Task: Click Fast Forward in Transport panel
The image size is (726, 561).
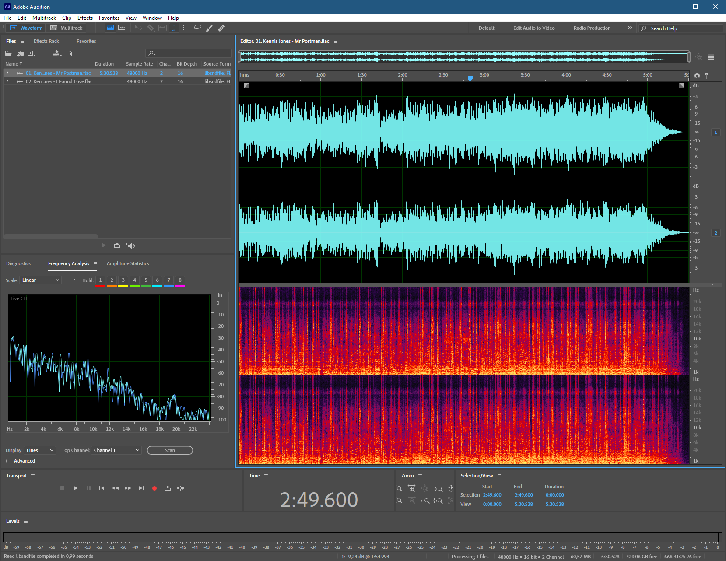Action: pyautogui.click(x=128, y=488)
